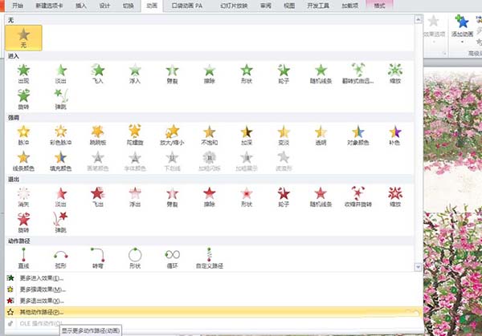Select 彩色脉冲 emphasis effect

(x=61, y=135)
